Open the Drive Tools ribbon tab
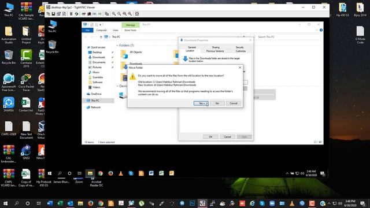 point(130,30)
